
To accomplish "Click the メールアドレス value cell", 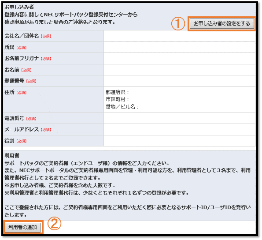I will point(180,130).
